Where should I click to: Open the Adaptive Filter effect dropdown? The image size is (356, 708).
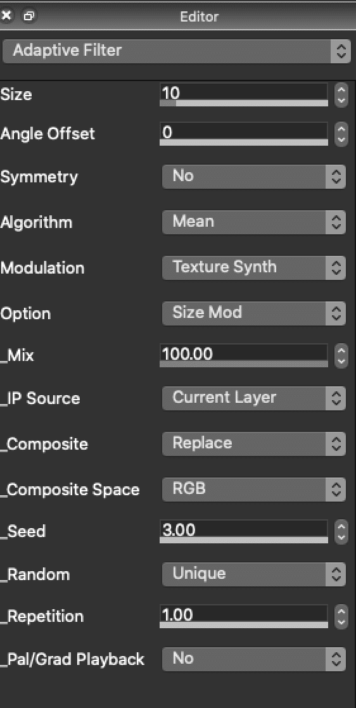point(176,51)
